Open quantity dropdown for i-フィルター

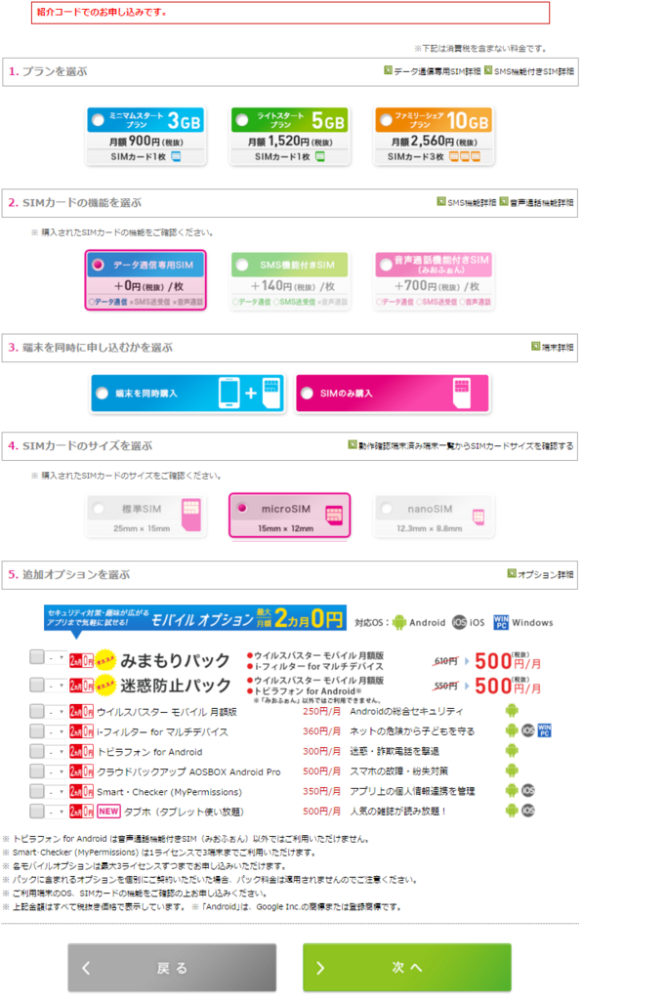[x=56, y=731]
